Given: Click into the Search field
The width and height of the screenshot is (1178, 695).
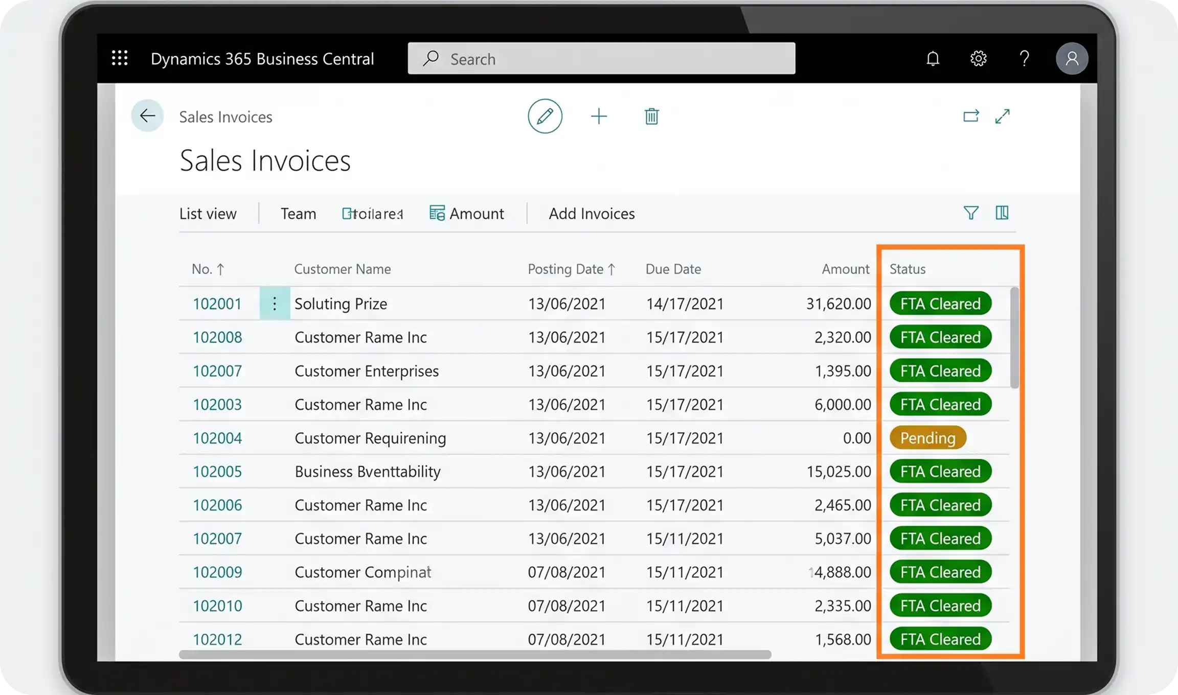Looking at the screenshot, I should 601,58.
